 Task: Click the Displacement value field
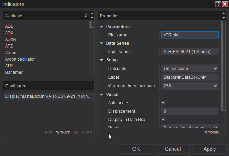(x=190, y=111)
